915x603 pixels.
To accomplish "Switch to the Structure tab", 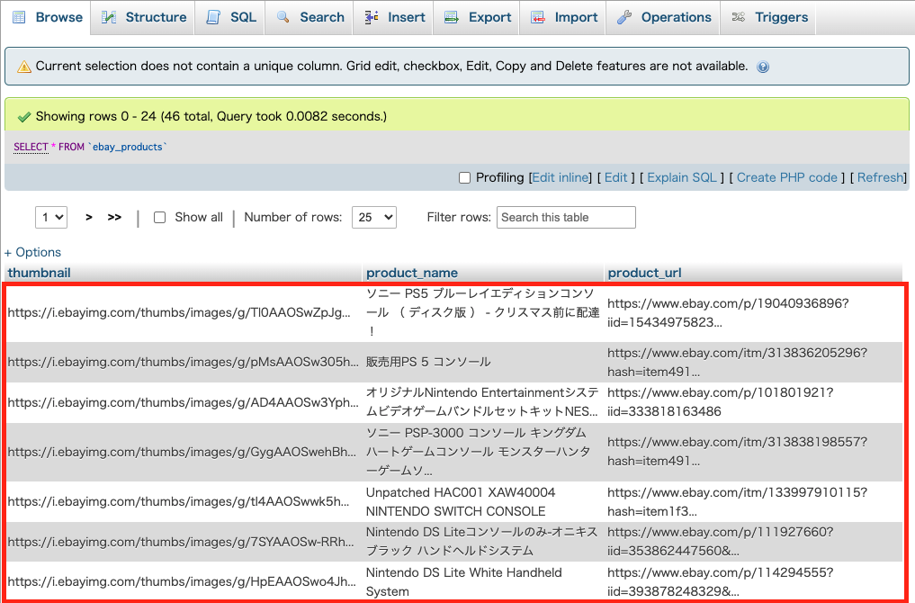I will pyautogui.click(x=144, y=17).
